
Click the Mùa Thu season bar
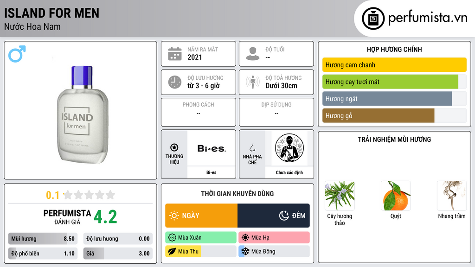200,251
